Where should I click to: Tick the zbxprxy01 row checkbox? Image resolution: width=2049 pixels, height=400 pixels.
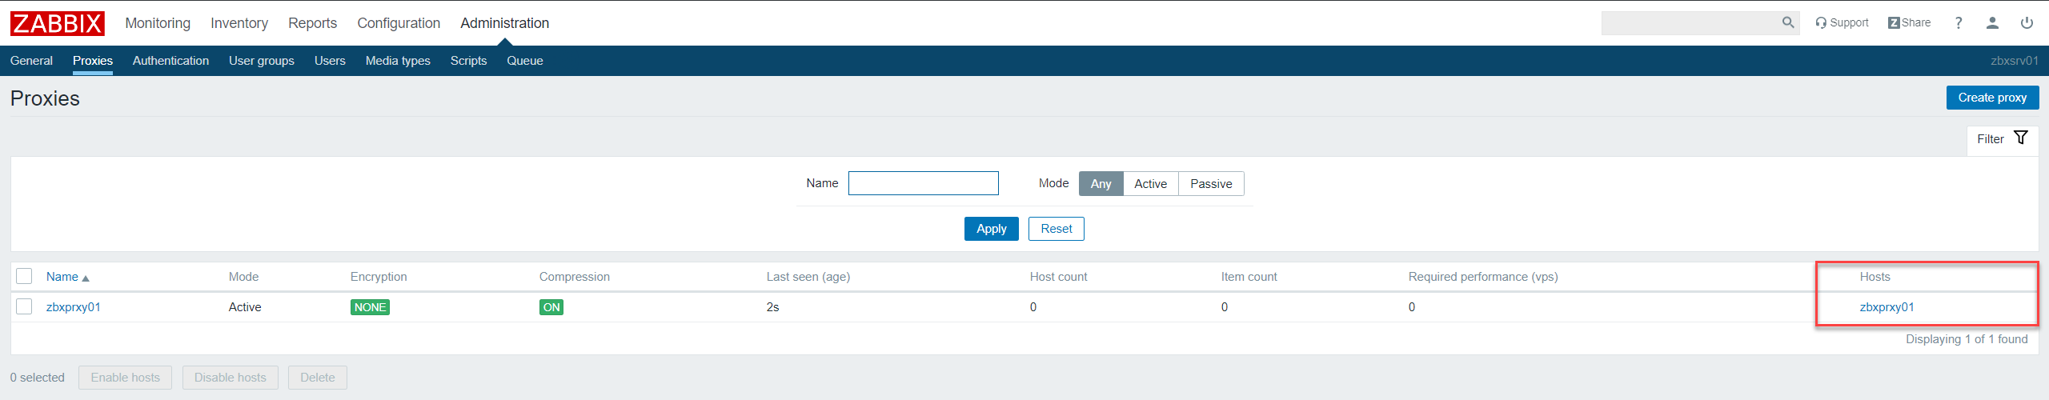pyautogui.click(x=24, y=306)
